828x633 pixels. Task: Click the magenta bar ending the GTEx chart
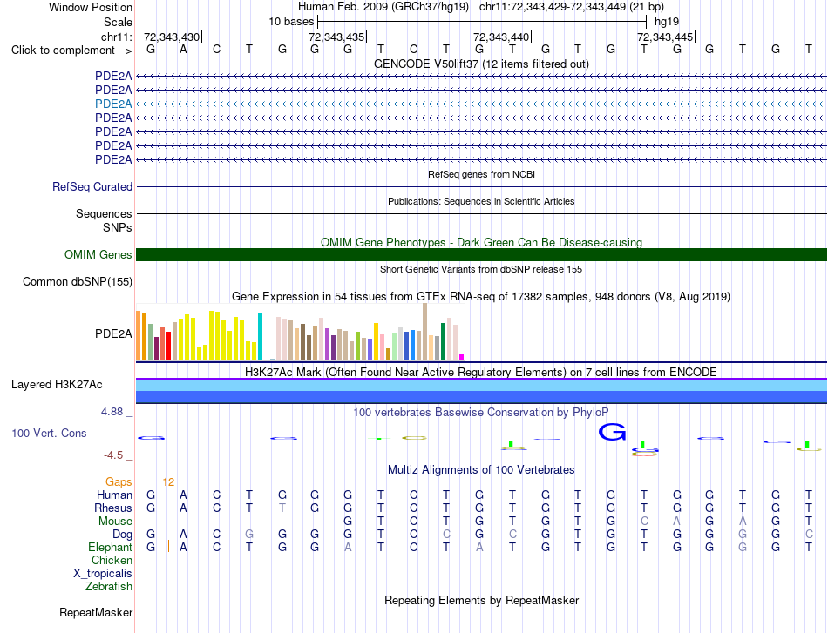click(x=462, y=358)
